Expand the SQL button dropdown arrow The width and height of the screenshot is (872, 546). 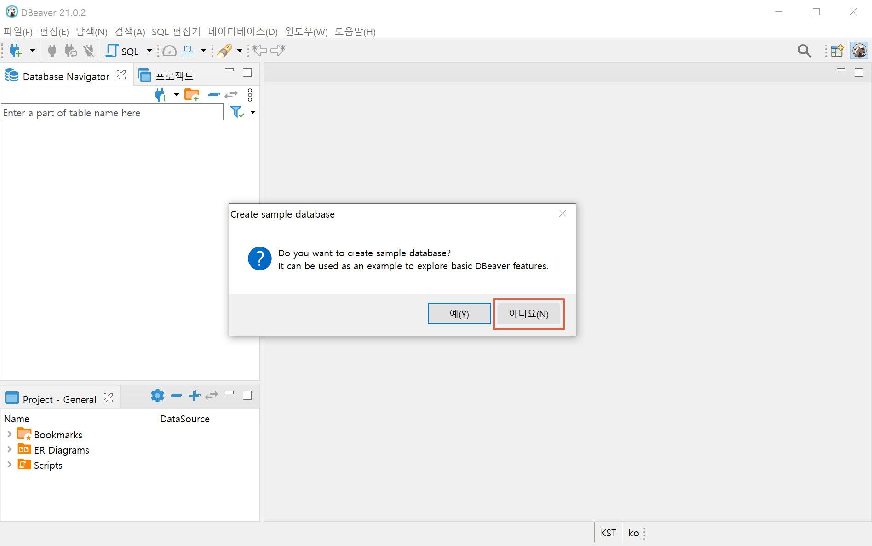(149, 51)
